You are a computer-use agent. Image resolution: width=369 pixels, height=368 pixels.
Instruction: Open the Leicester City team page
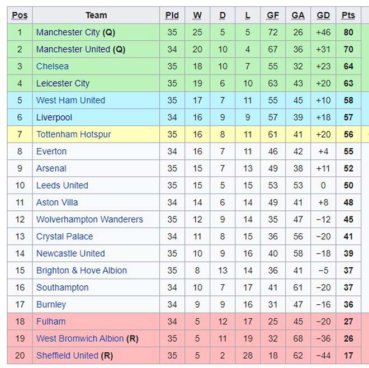coord(63,83)
